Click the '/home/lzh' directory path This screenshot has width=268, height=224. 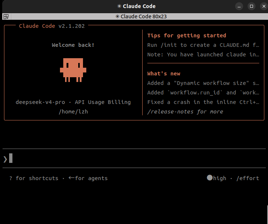pos(73,112)
